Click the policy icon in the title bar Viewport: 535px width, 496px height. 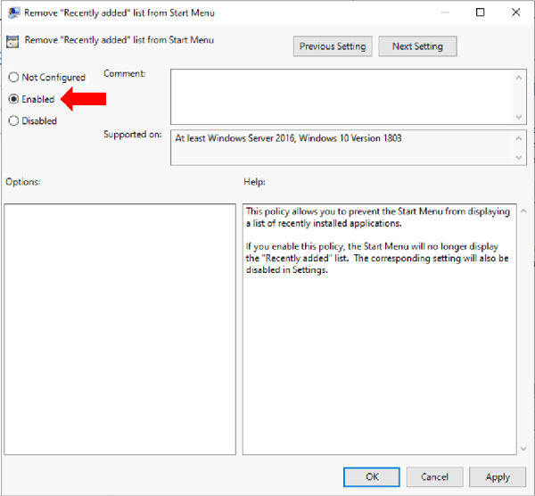11,12
